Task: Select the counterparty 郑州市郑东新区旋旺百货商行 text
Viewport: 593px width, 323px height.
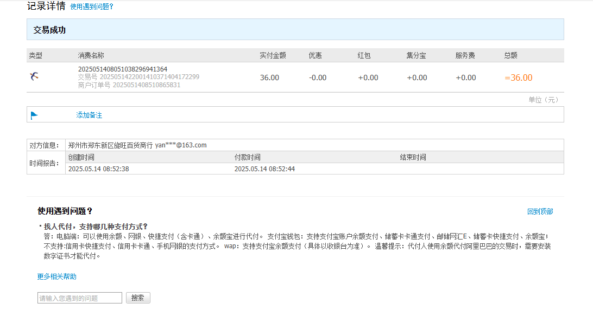Action: tap(110, 145)
